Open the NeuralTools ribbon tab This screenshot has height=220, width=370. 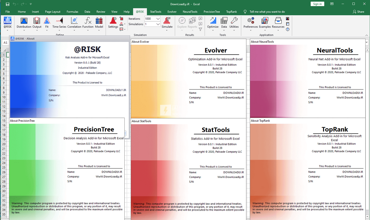point(190,12)
